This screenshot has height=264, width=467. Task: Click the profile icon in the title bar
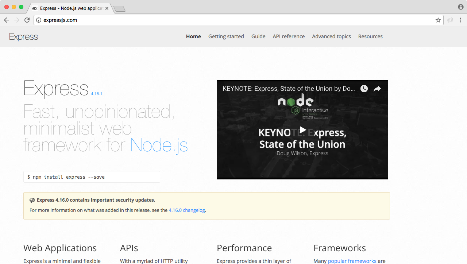(460, 7)
